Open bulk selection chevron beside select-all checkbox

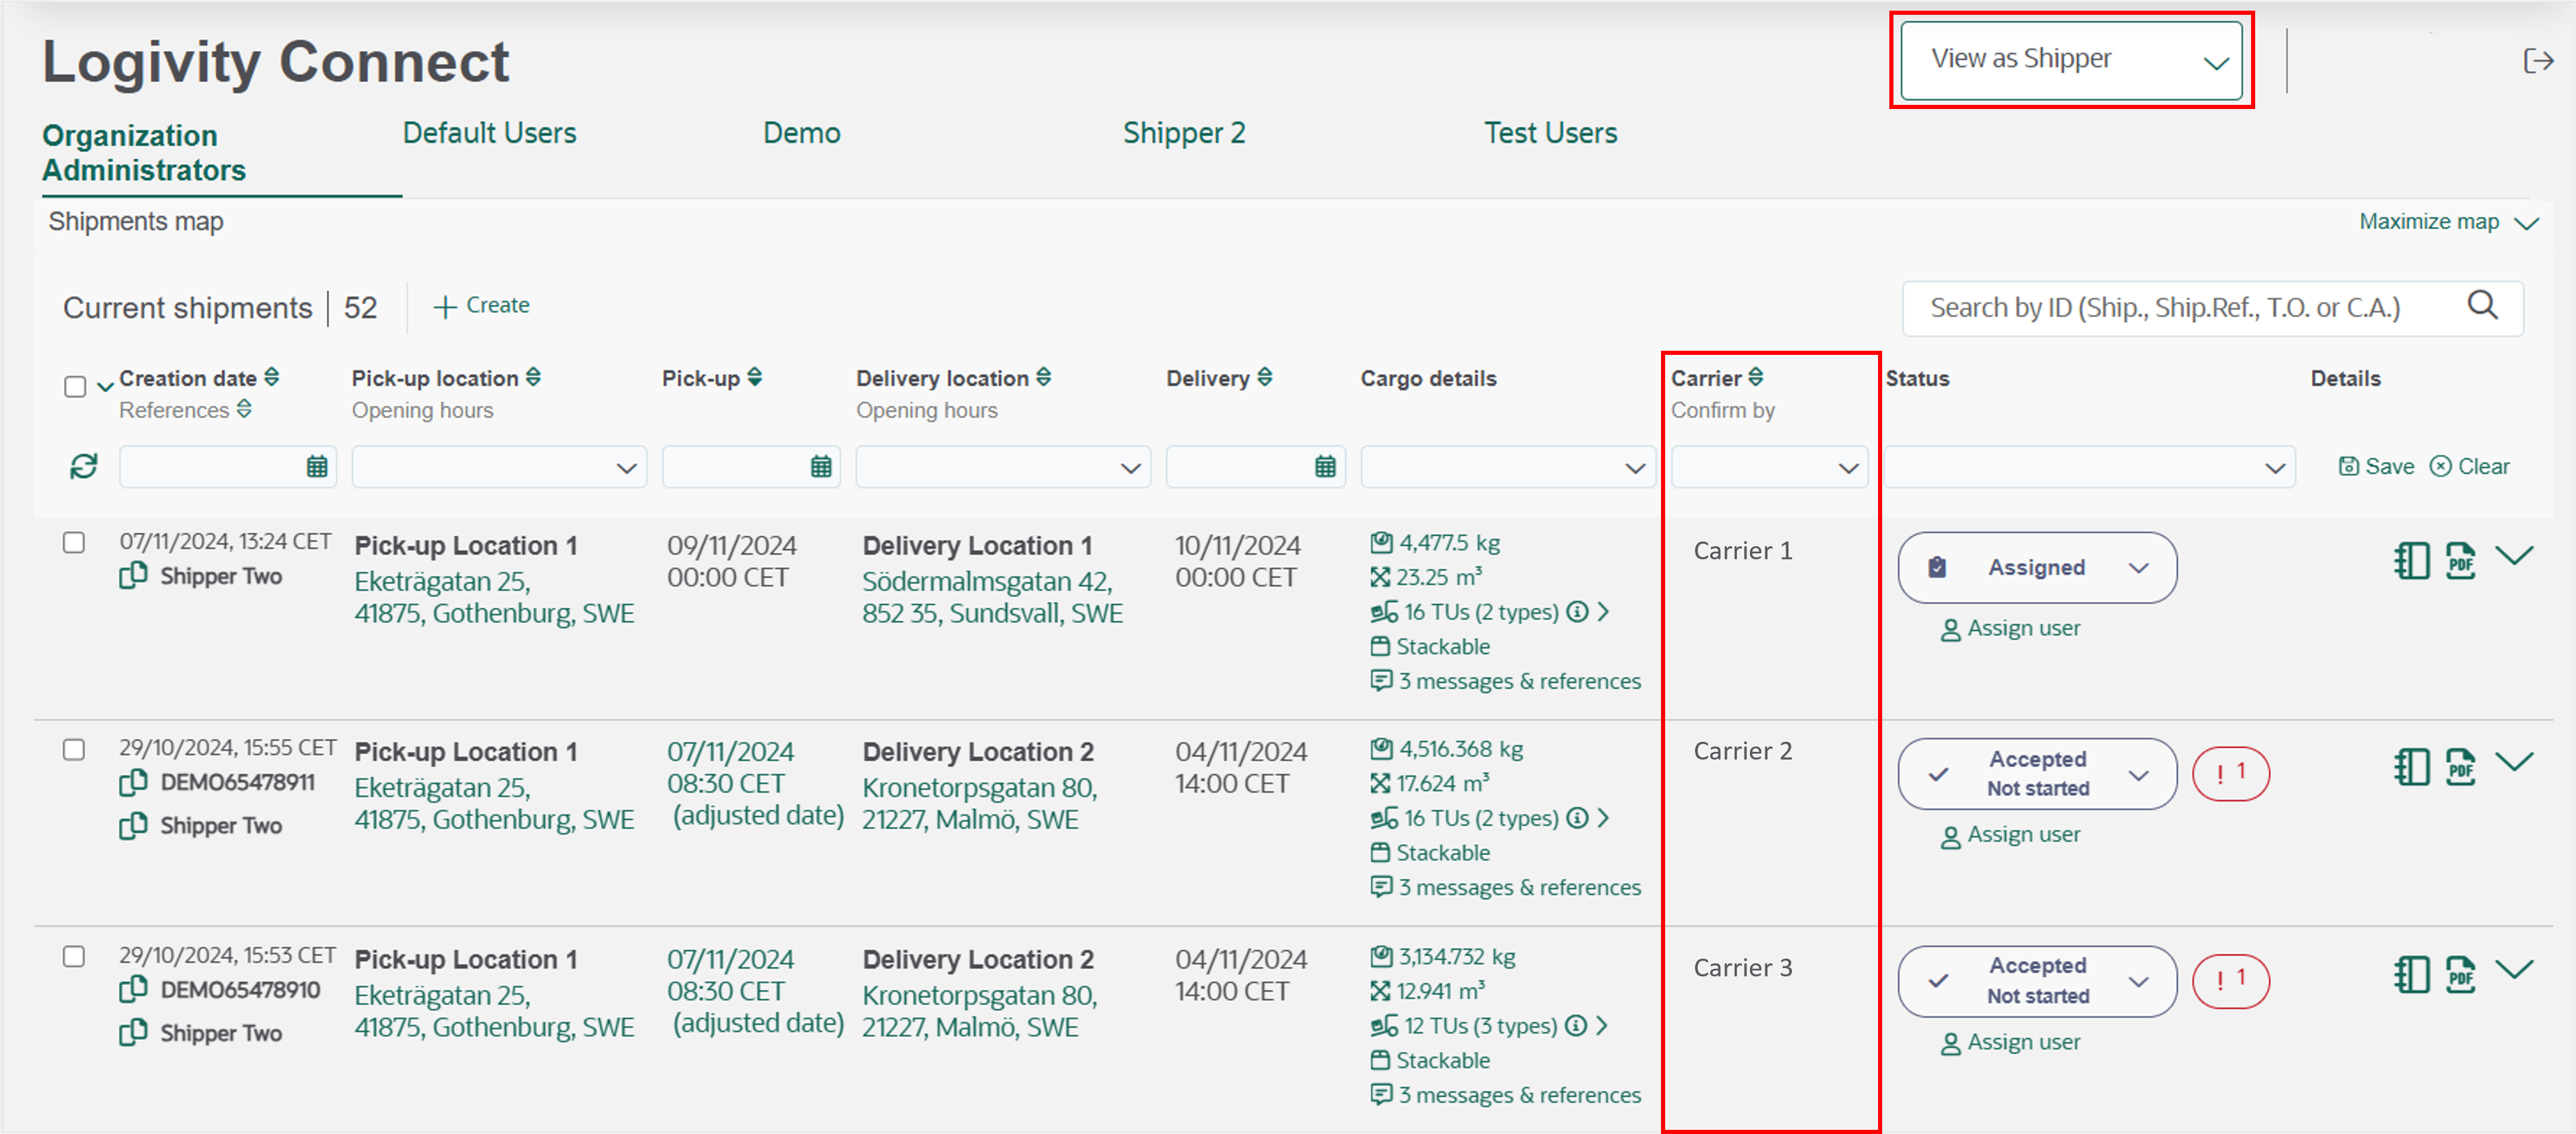point(105,387)
